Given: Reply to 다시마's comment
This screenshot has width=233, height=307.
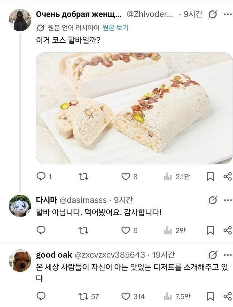Looking at the screenshot, I should click(x=41, y=230).
